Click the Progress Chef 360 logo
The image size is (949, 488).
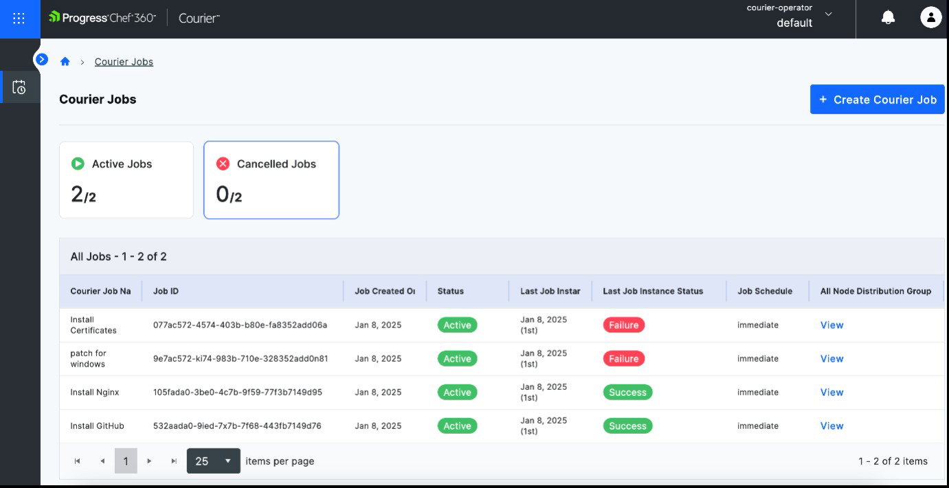[x=102, y=18]
